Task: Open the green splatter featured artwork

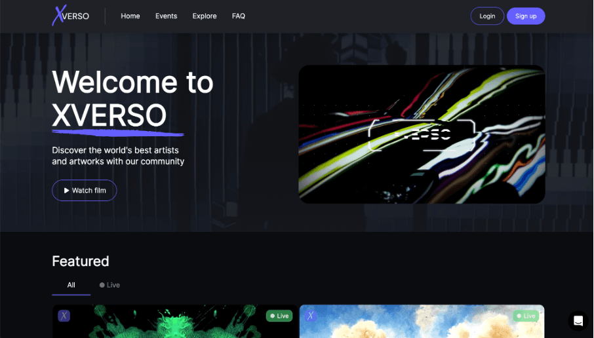Action: [175, 322]
